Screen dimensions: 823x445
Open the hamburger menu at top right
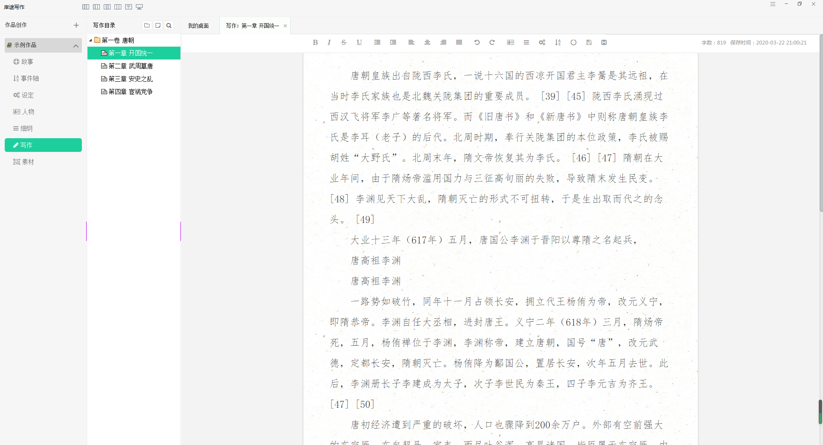pyautogui.click(x=773, y=4)
